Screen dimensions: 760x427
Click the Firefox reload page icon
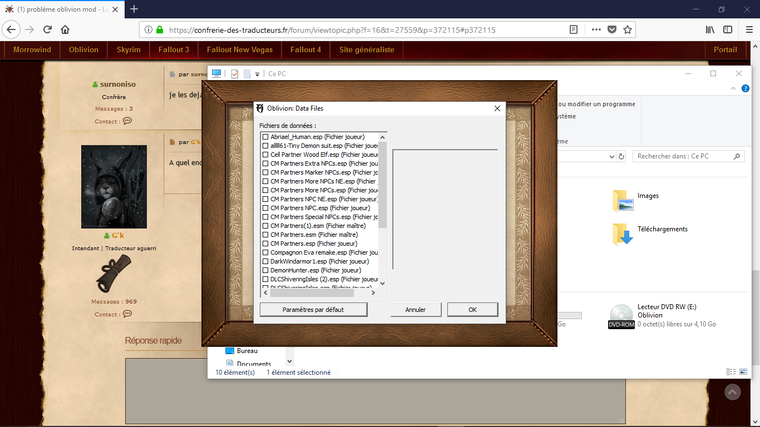tap(47, 29)
